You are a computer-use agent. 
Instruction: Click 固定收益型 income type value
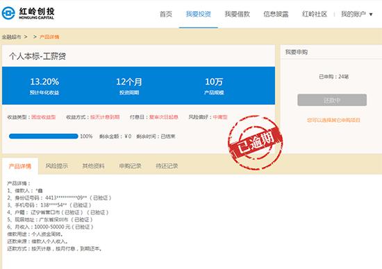[44, 117]
